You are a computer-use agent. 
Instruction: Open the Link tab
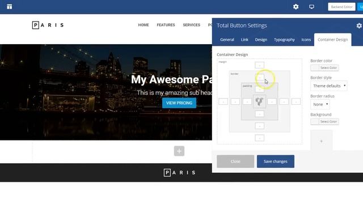244,40
